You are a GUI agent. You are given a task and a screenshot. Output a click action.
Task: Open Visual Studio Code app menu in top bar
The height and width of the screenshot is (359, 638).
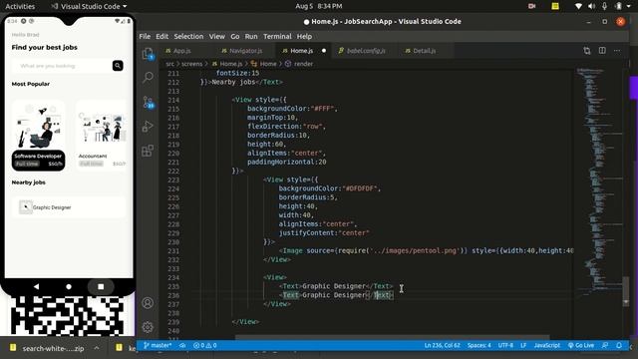click(x=89, y=6)
